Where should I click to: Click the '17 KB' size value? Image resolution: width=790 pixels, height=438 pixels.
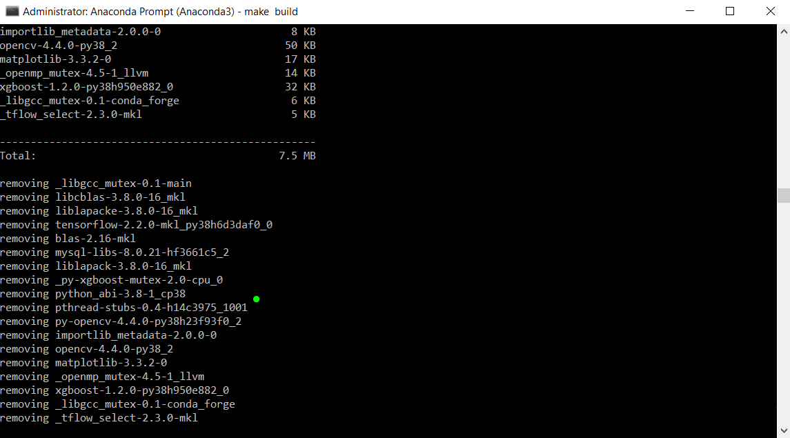[x=300, y=59]
